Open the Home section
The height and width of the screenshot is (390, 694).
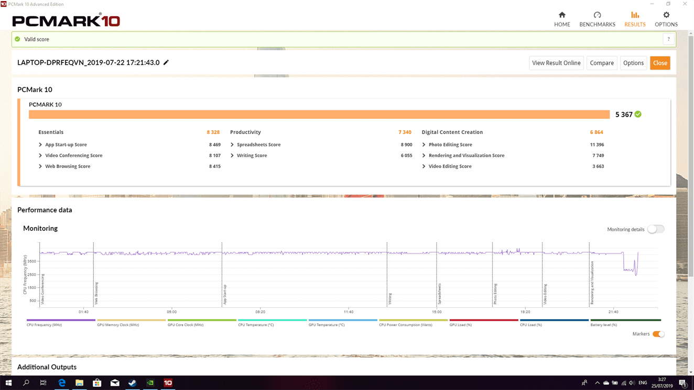[562, 19]
